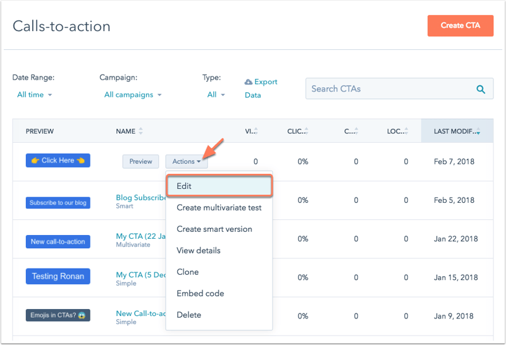The image size is (506, 345).
Task: Open the Blog Subscribe CTA link
Action: click(x=141, y=198)
